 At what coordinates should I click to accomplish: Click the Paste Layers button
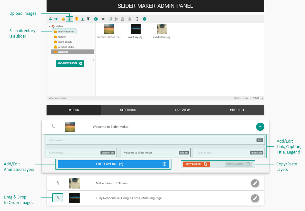coord(239,164)
